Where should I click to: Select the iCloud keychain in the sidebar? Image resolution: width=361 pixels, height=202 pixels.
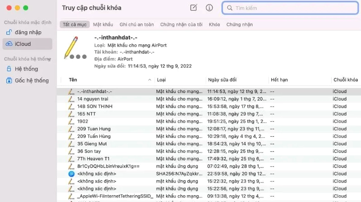pos(27,43)
